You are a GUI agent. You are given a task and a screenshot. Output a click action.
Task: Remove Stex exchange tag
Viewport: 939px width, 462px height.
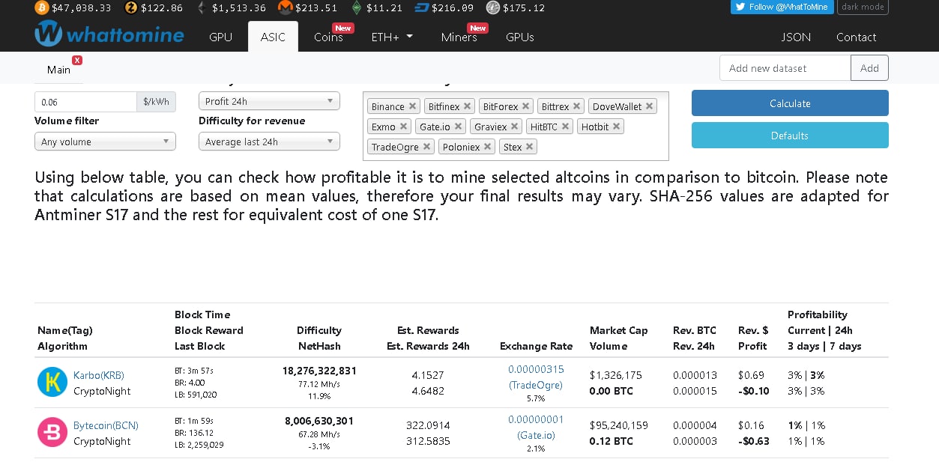pyautogui.click(x=530, y=147)
